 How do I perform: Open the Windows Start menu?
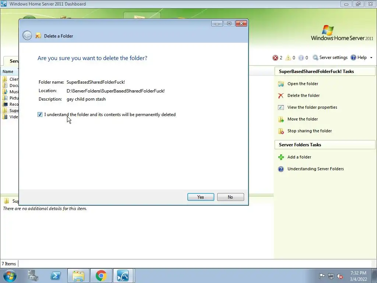click(10, 276)
